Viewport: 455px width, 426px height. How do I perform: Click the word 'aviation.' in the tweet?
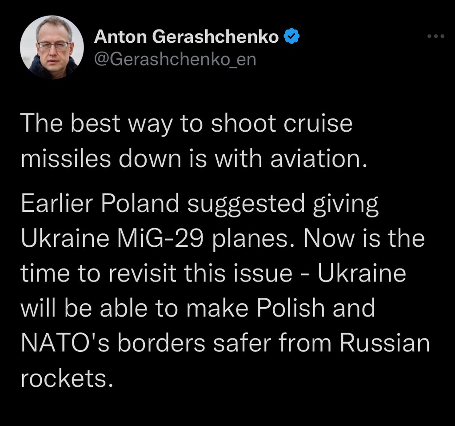pos(319,159)
